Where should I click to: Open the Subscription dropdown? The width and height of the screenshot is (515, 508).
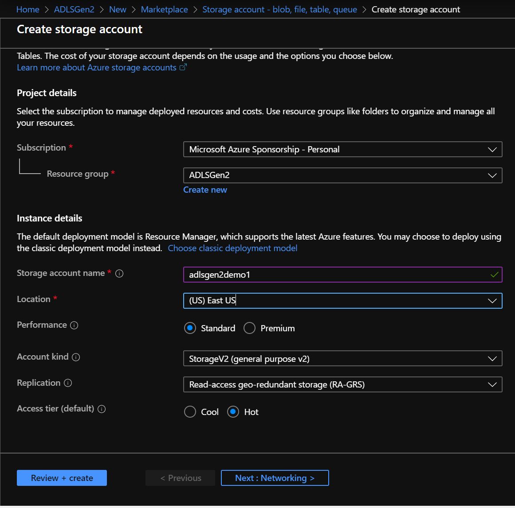coord(492,149)
